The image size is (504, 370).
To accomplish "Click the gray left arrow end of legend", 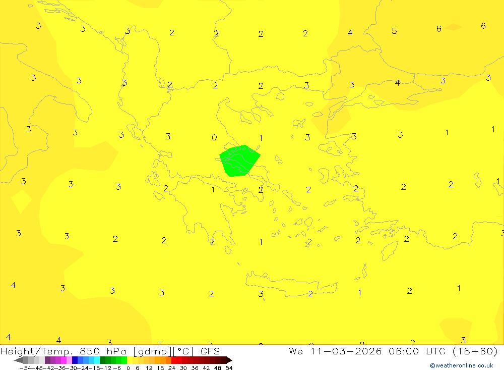I will [x=18, y=360].
